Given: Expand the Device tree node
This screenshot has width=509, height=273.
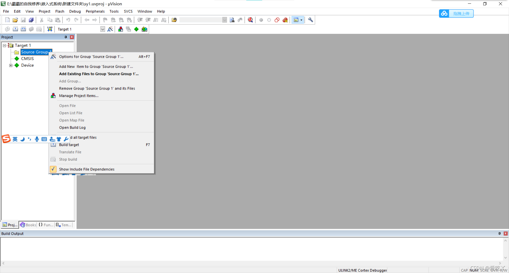Looking at the screenshot, I should coord(11,65).
